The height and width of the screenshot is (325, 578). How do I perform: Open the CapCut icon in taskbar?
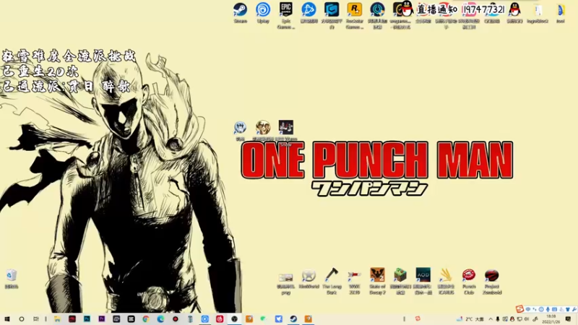point(131,319)
